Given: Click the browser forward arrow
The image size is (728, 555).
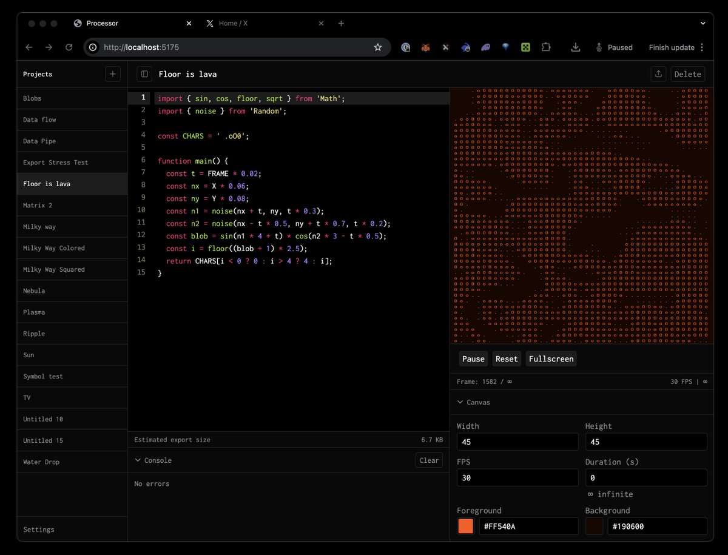Looking at the screenshot, I should pos(49,47).
